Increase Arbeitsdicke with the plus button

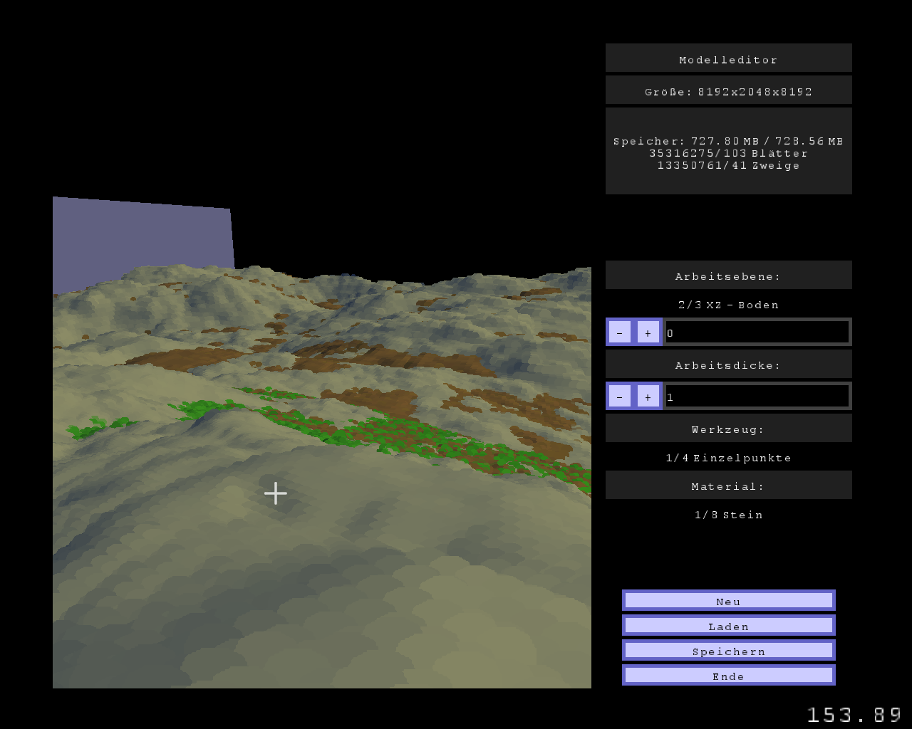coord(648,397)
